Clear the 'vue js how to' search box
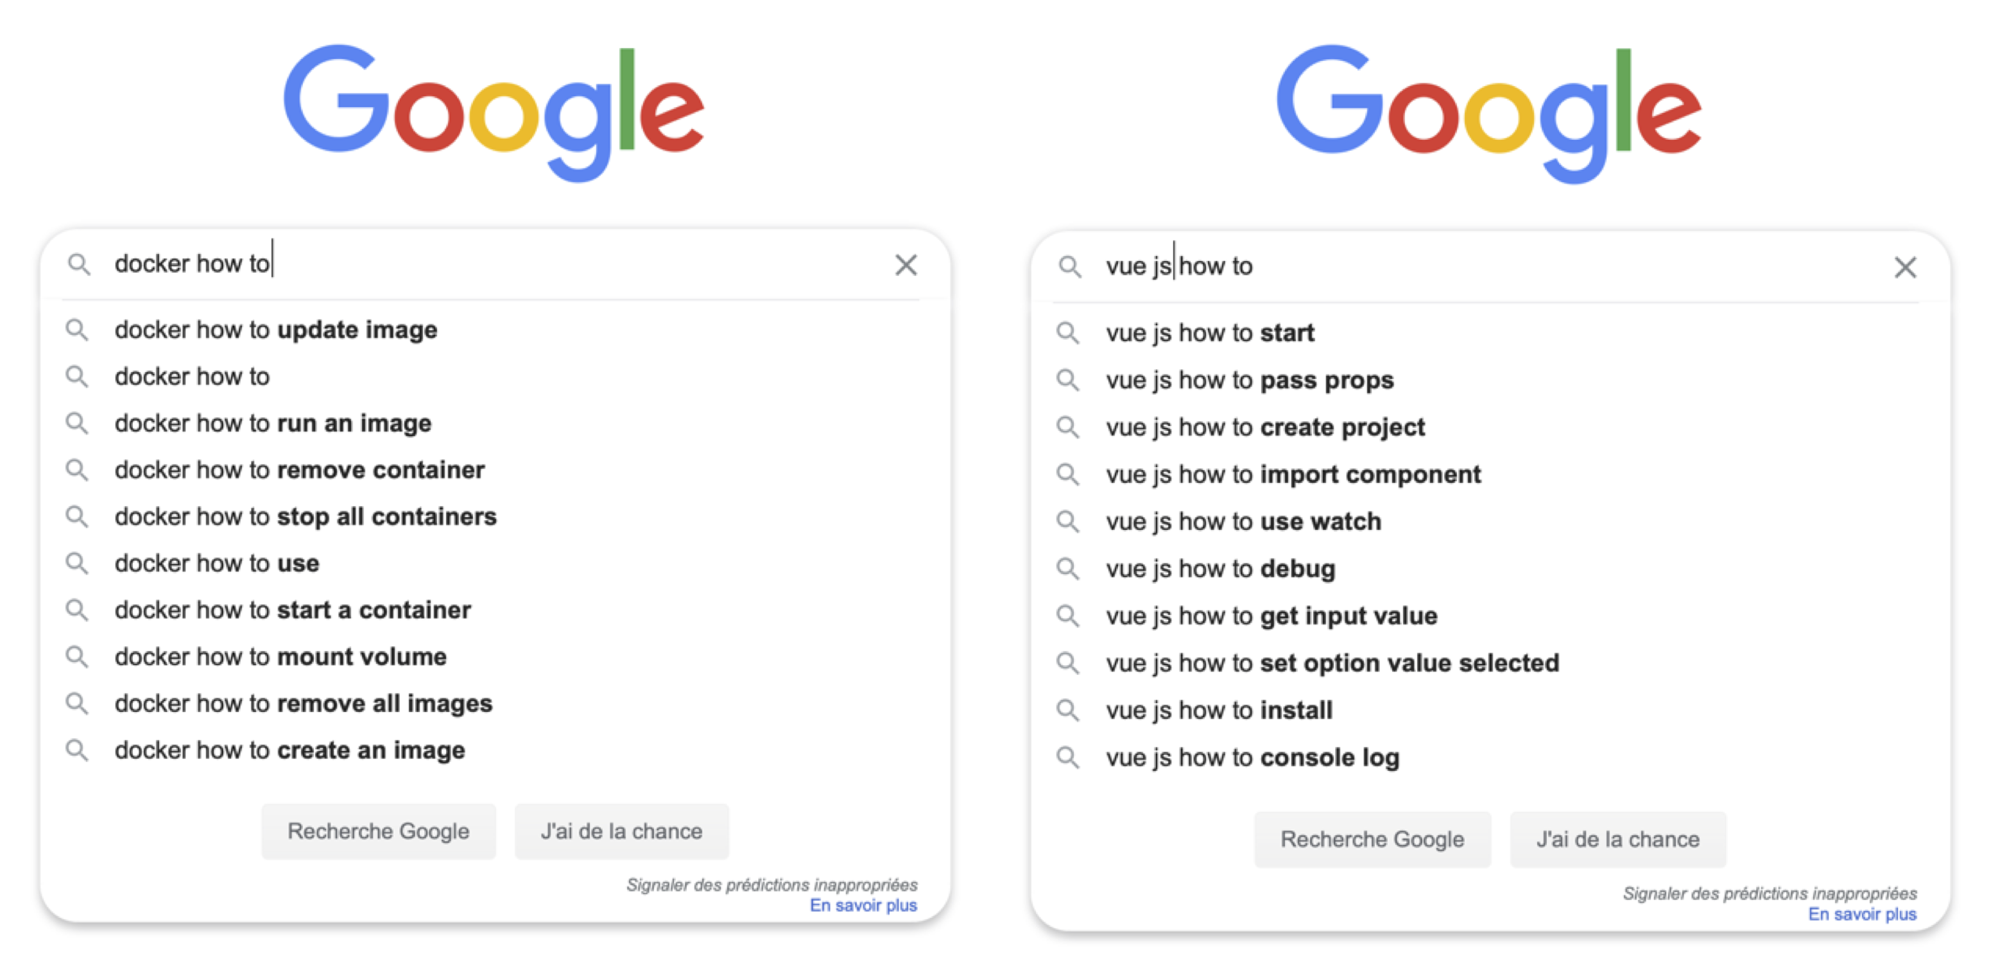1991x966 pixels. (x=1905, y=267)
